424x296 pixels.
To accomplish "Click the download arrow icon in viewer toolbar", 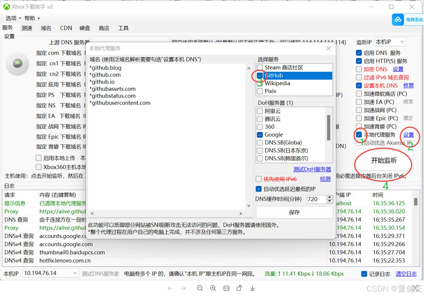I will [x=253, y=288].
